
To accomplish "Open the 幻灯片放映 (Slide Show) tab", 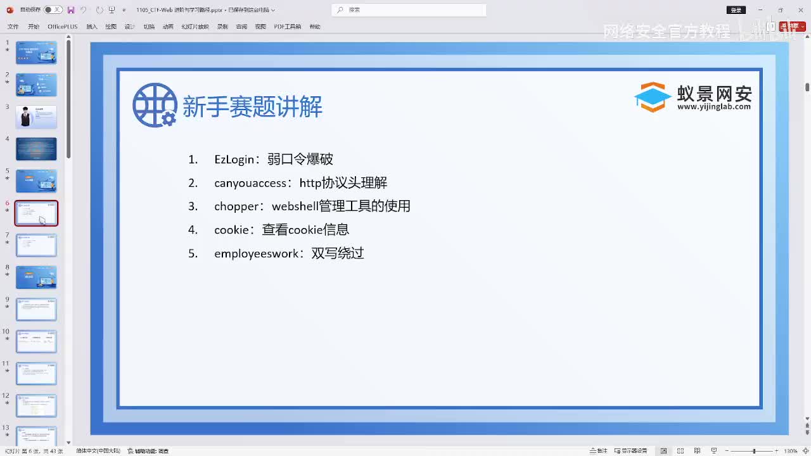I will click(x=195, y=27).
